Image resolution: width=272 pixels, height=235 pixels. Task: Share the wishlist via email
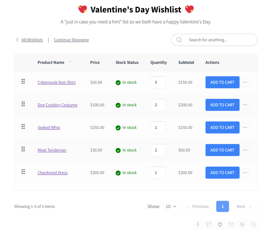click(x=231, y=224)
